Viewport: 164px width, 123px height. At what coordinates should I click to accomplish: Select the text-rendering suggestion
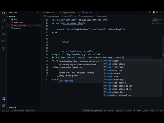click(x=132, y=80)
